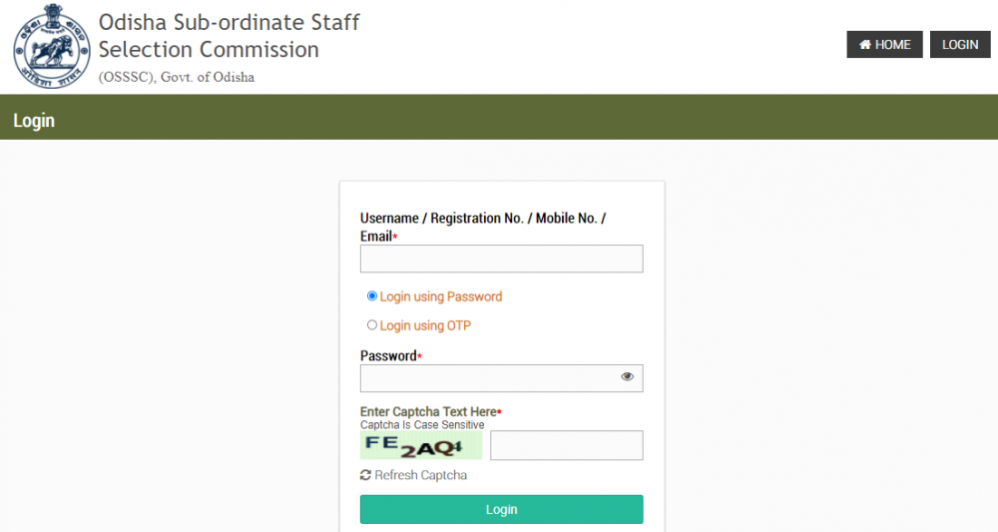998x532 pixels.
Task: Select the Login using OTP radio button
Action: click(x=372, y=325)
